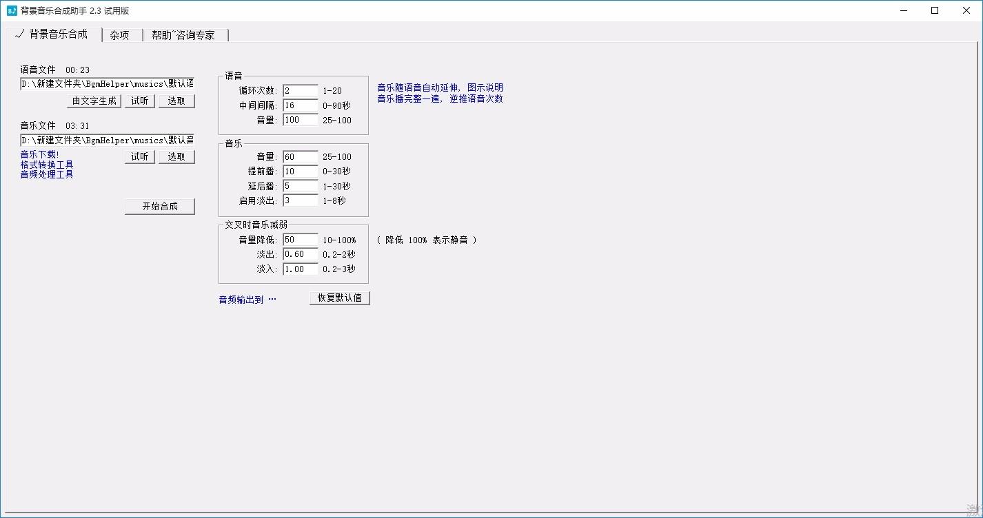Click the 延后播 input field

(301, 186)
